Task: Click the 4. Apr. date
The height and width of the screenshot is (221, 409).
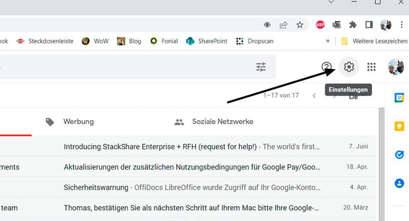Action: (359, 187)
